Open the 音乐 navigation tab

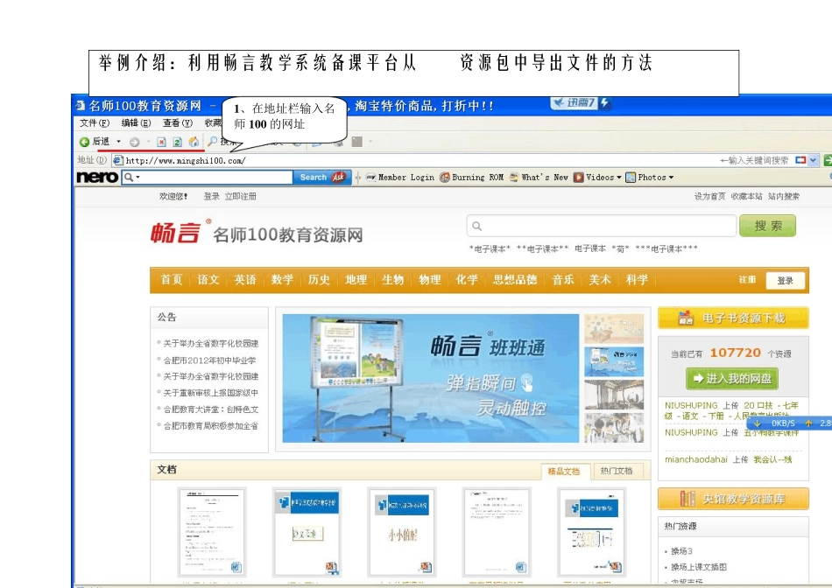click(x=563, y=279)
